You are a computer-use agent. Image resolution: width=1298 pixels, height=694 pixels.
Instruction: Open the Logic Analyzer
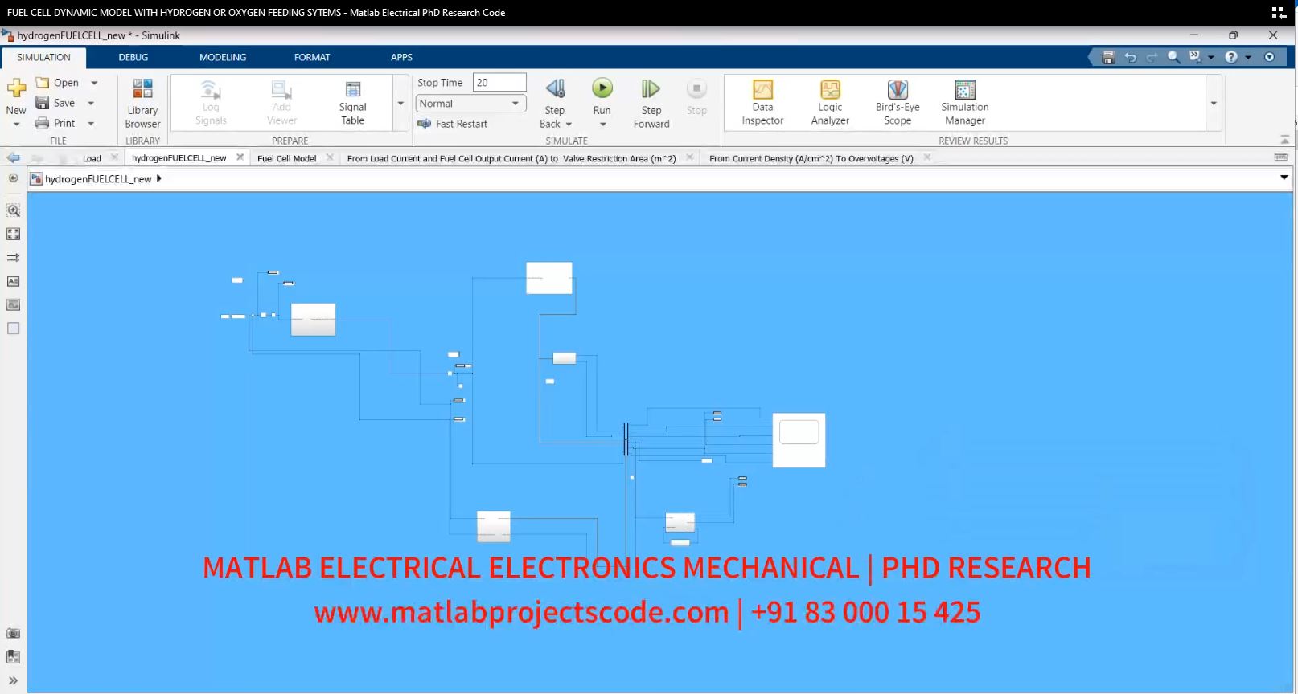pos(830,103)
